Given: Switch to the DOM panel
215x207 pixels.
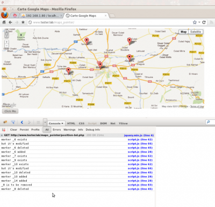Looking at the screenshot, I should tap(103, 123).
